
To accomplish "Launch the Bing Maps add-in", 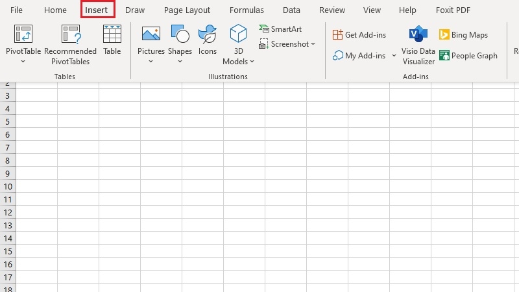I will tap(463, 34).
